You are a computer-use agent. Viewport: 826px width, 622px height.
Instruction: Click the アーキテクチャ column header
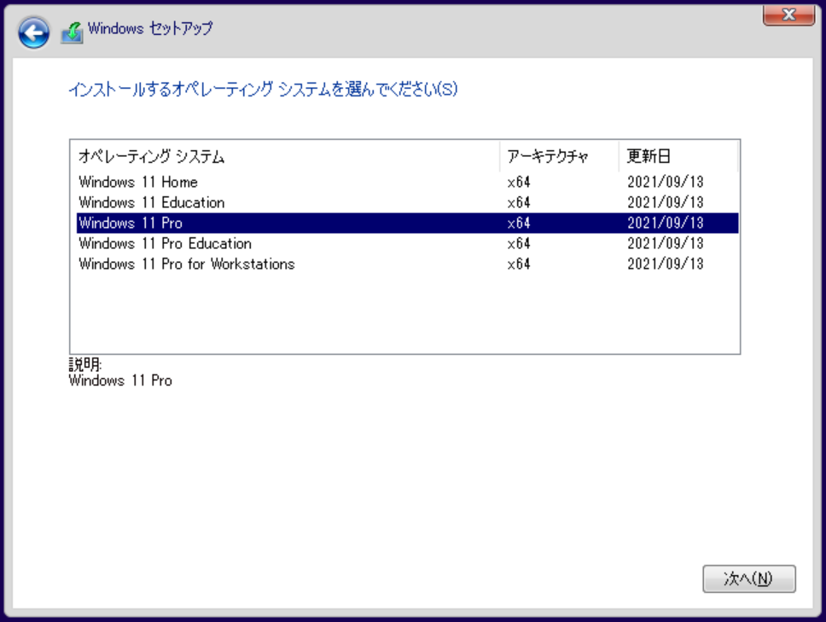point(559,156)
